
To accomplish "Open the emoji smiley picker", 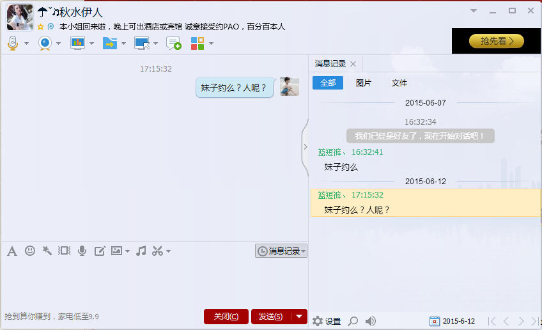I will 30,251.
